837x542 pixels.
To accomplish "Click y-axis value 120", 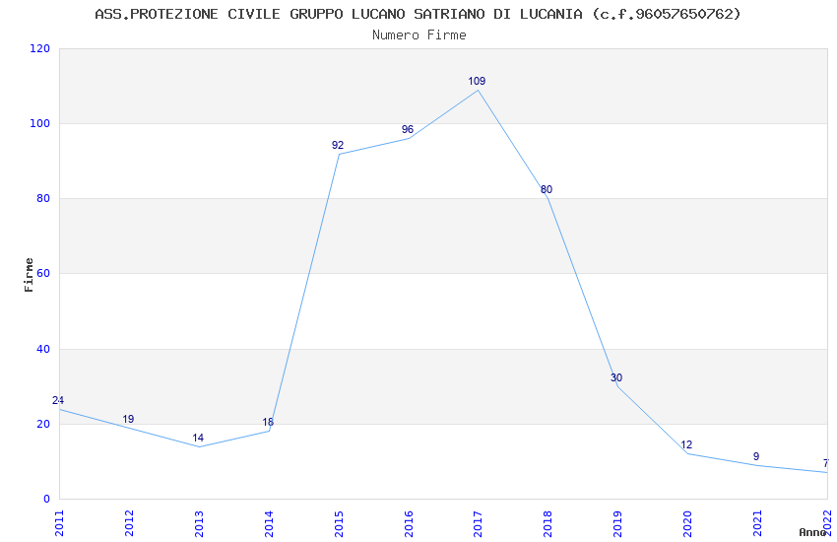I will click(40, 48).
